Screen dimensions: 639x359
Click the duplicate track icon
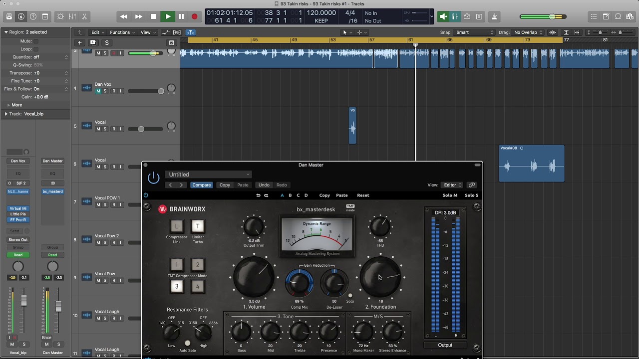(93, 43)
